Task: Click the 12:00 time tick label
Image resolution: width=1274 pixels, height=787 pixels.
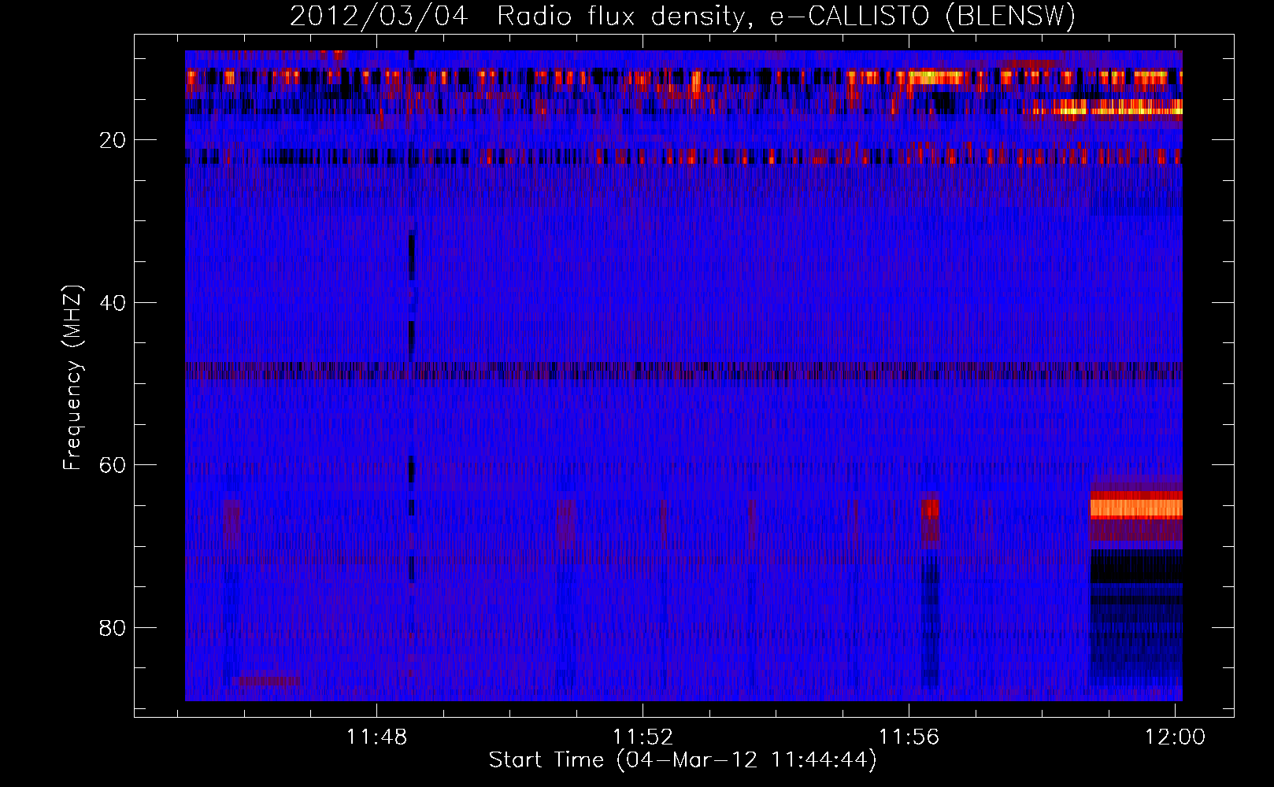Action: click(x=1175, y=737)
